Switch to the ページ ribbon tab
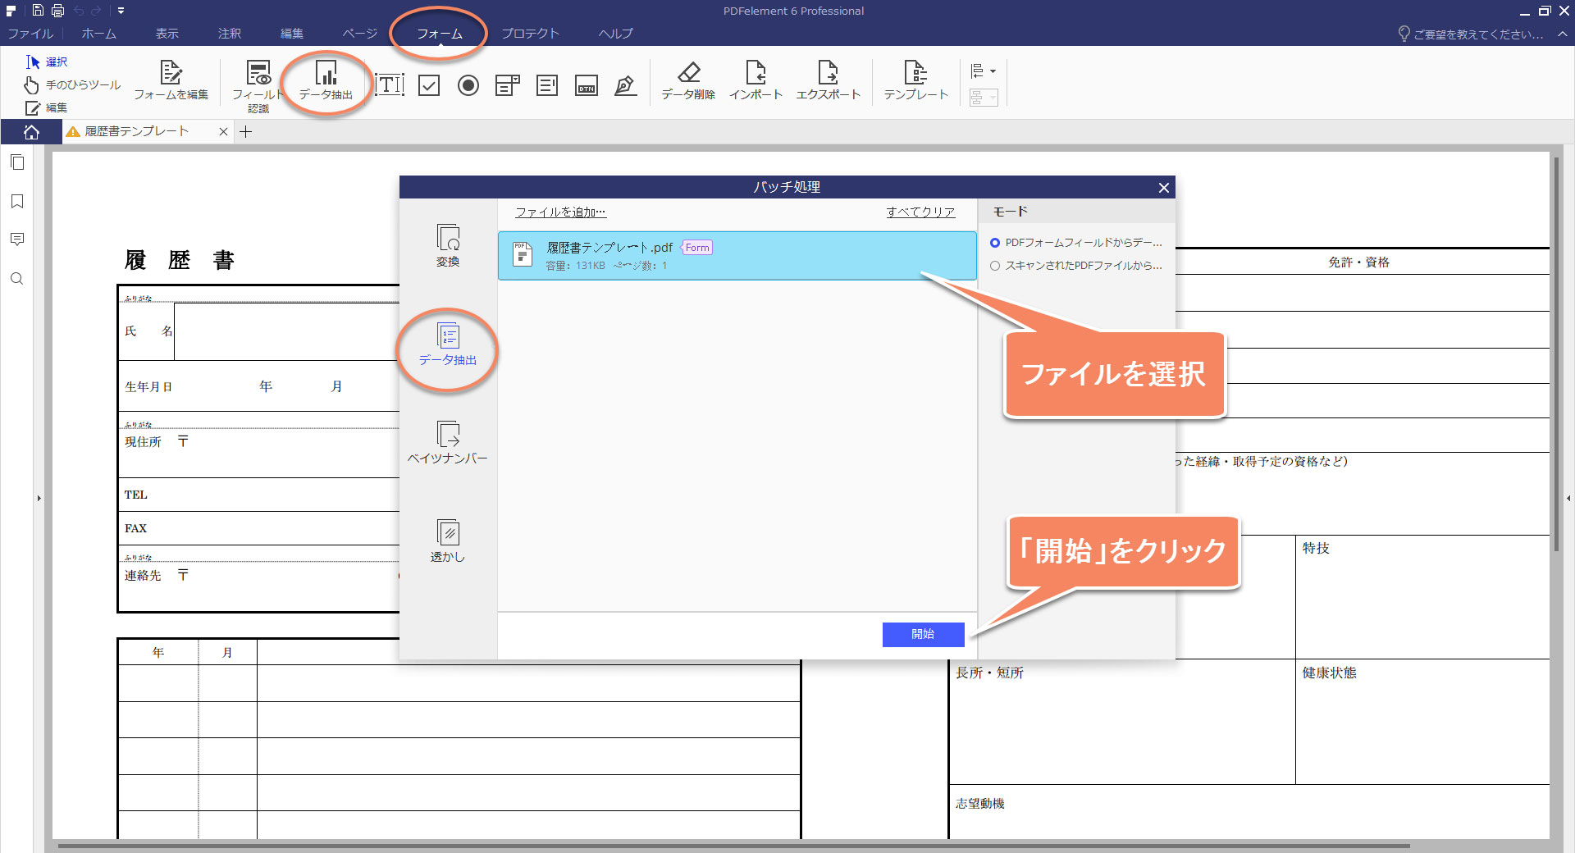 click(x=360, y=34)
